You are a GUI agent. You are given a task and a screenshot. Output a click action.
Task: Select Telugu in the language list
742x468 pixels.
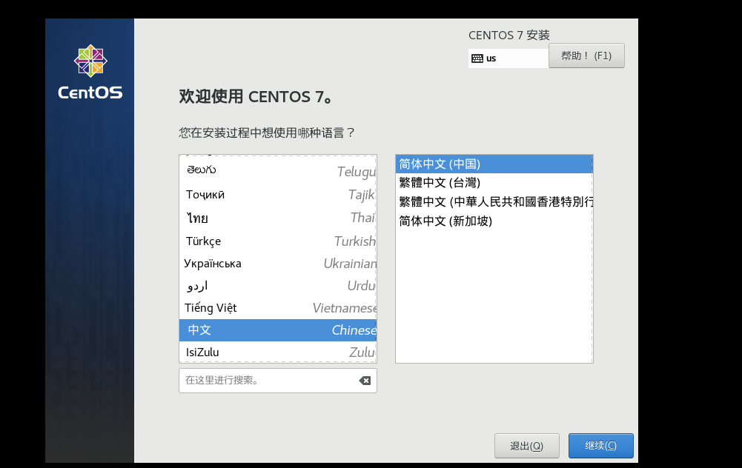[x=278, y=170]
